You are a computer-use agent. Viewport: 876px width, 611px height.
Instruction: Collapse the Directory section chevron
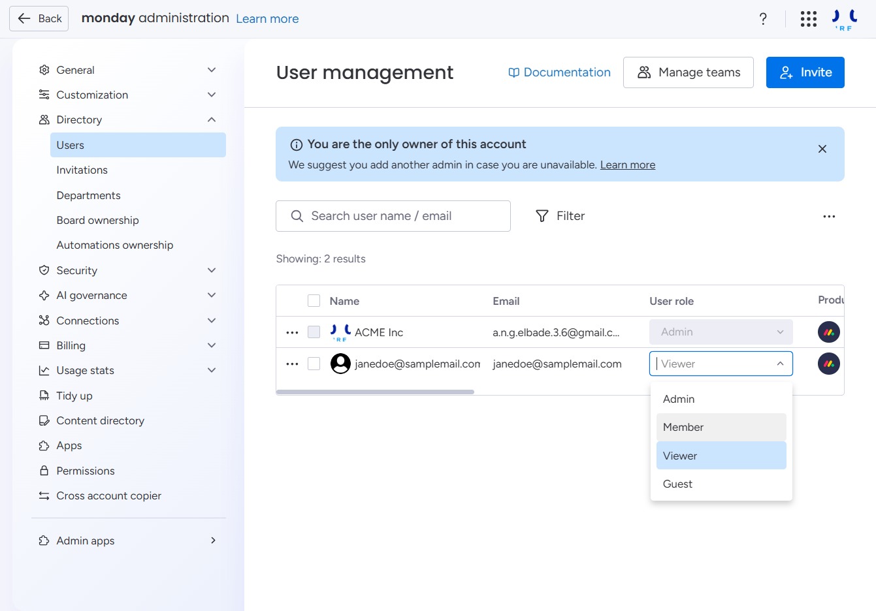(x=212, y=119)
